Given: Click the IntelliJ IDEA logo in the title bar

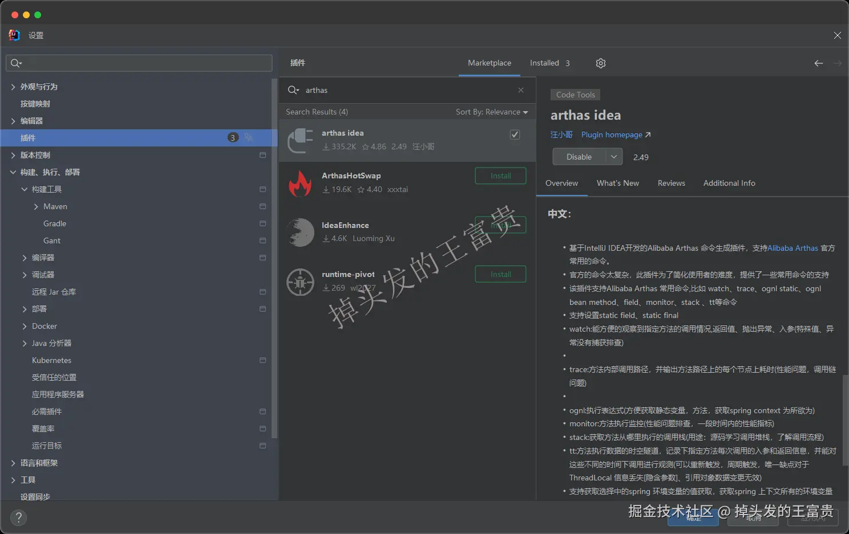Looking at the screenshot, I should [x=14, y=35].
